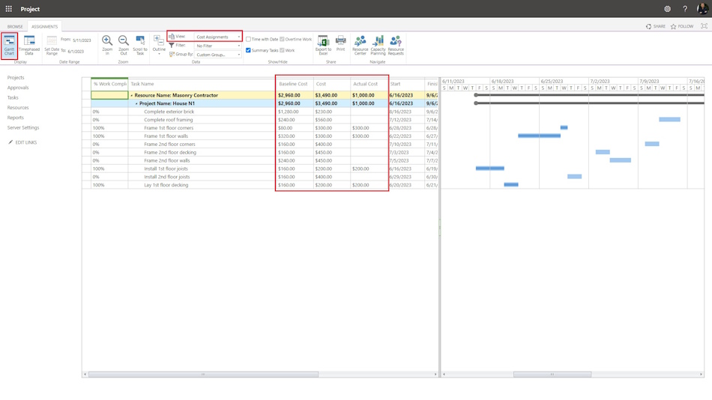
Task: Switch to Gantt Chart display
Action: point(9,46)
